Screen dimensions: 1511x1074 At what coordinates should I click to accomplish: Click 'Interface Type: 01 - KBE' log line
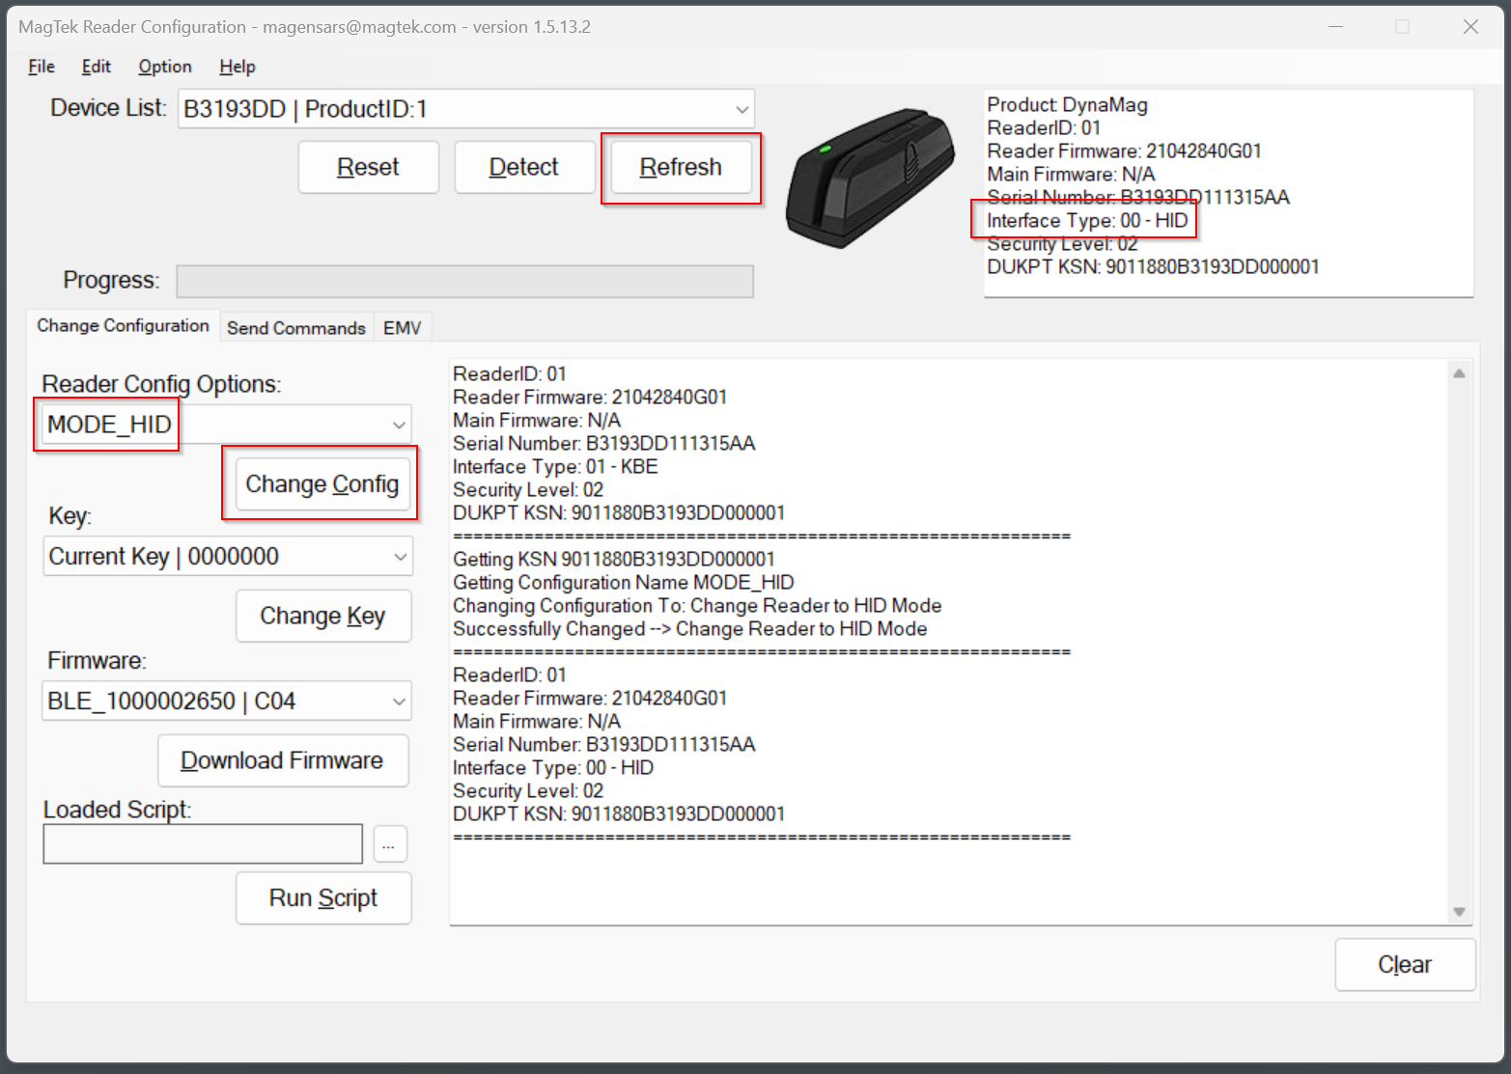555,467
